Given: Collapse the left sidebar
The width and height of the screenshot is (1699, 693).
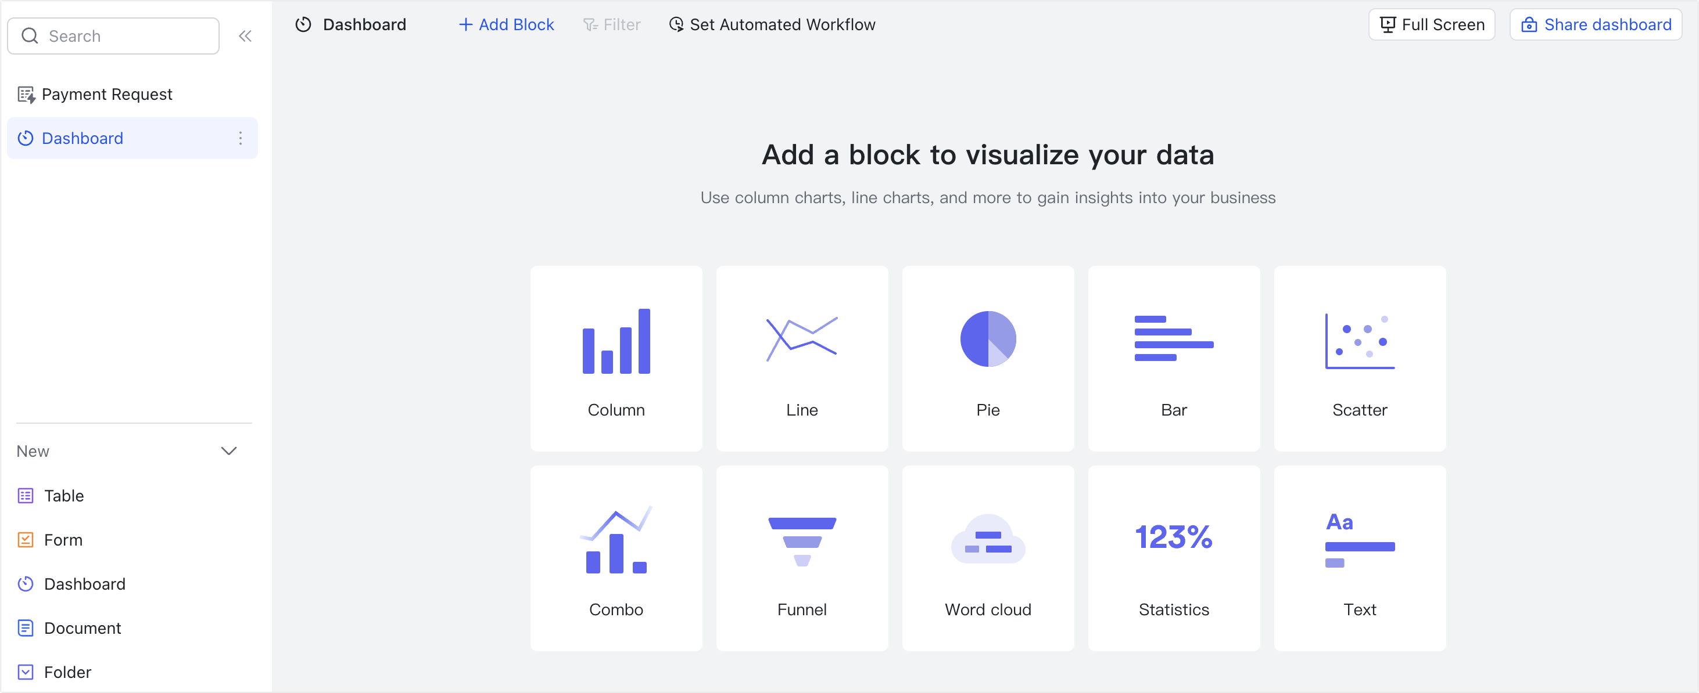Looking at the screenshot, I should click(x=245, y=35).
